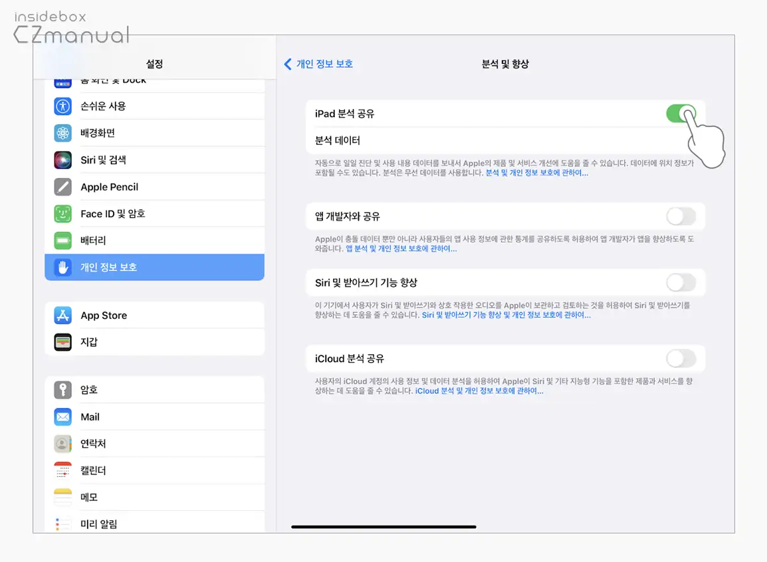Select Apple Pencil in the sidebar

[x=155, y=187]
